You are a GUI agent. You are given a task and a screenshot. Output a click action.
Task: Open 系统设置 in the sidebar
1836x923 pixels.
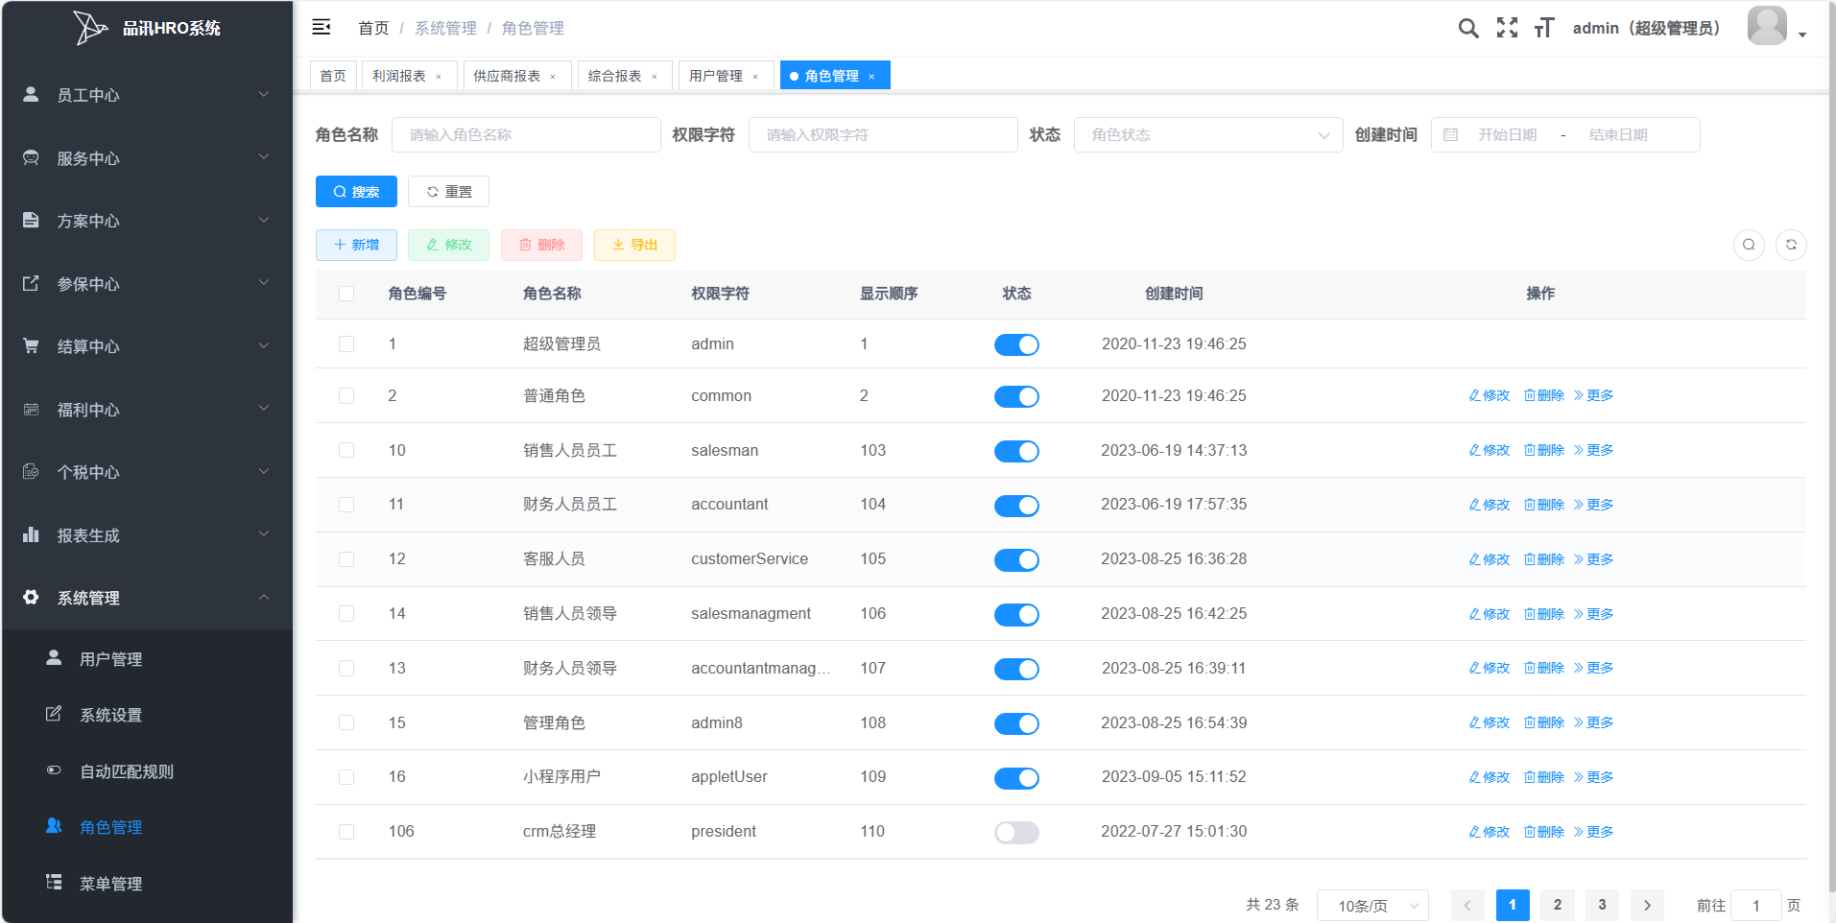148,715
